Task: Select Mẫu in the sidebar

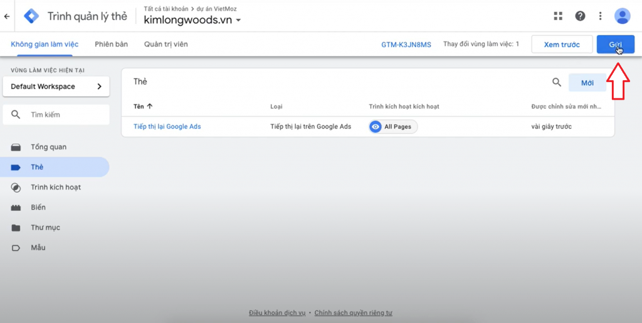Action: tap(38, 247)
